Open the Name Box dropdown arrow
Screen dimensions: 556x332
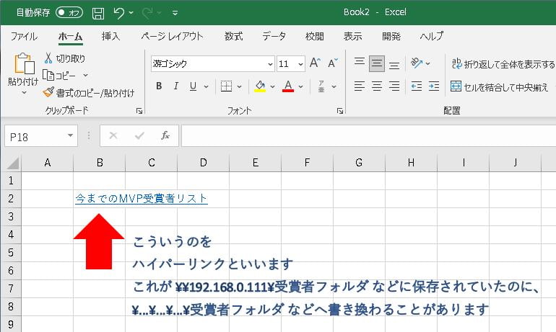[x=70, y=136]
